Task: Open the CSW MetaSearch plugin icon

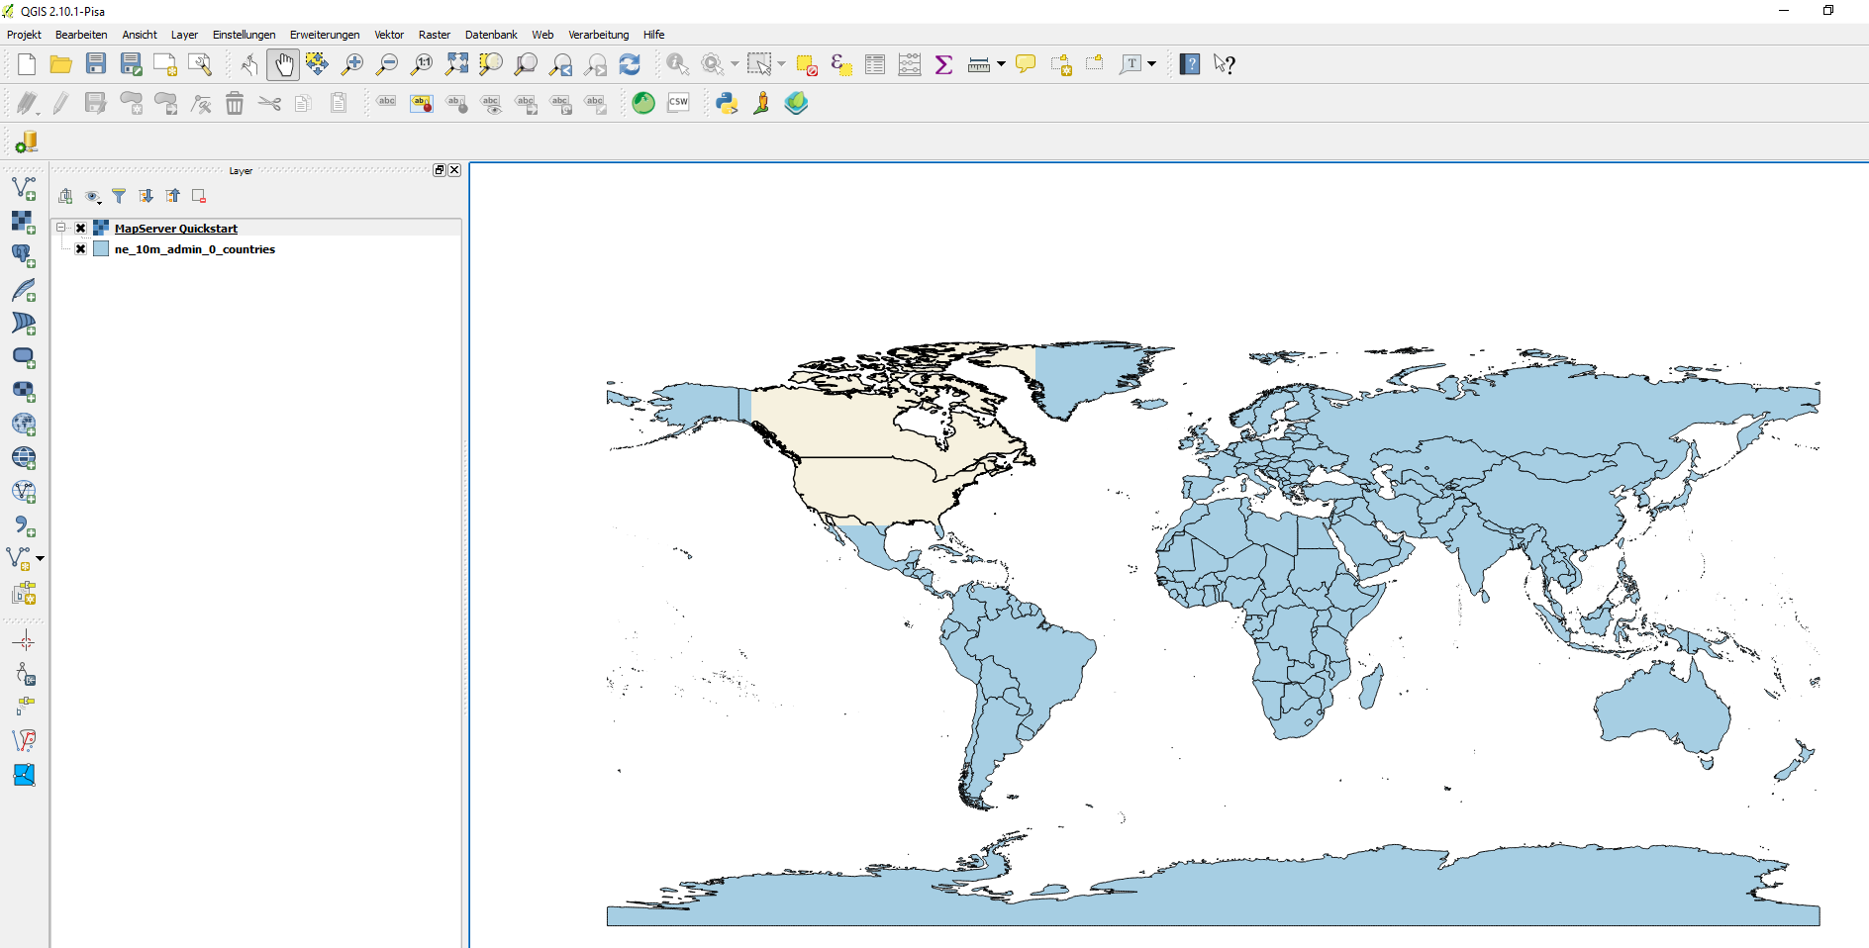Action: tap(678, 103)
